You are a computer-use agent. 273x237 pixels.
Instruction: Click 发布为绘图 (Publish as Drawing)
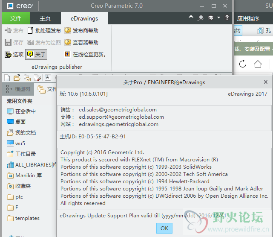click(44, 42)
